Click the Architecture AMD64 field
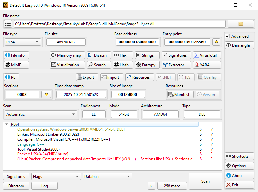This screenshot has width=258, height=192. pyautogui.click(x=160, y=114)
